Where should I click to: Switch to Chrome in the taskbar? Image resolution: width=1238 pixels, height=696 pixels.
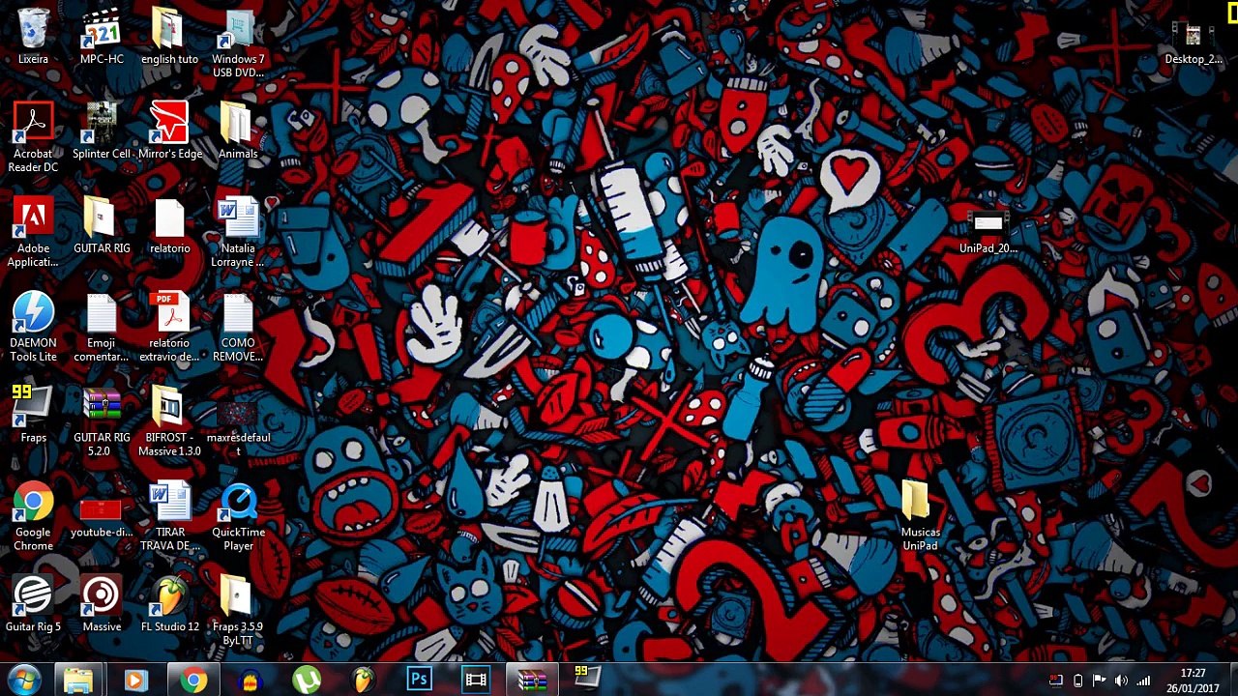coord(192,681)
